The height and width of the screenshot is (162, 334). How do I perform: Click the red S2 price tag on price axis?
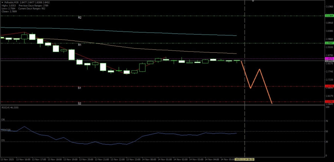click(x=329, y=102)
